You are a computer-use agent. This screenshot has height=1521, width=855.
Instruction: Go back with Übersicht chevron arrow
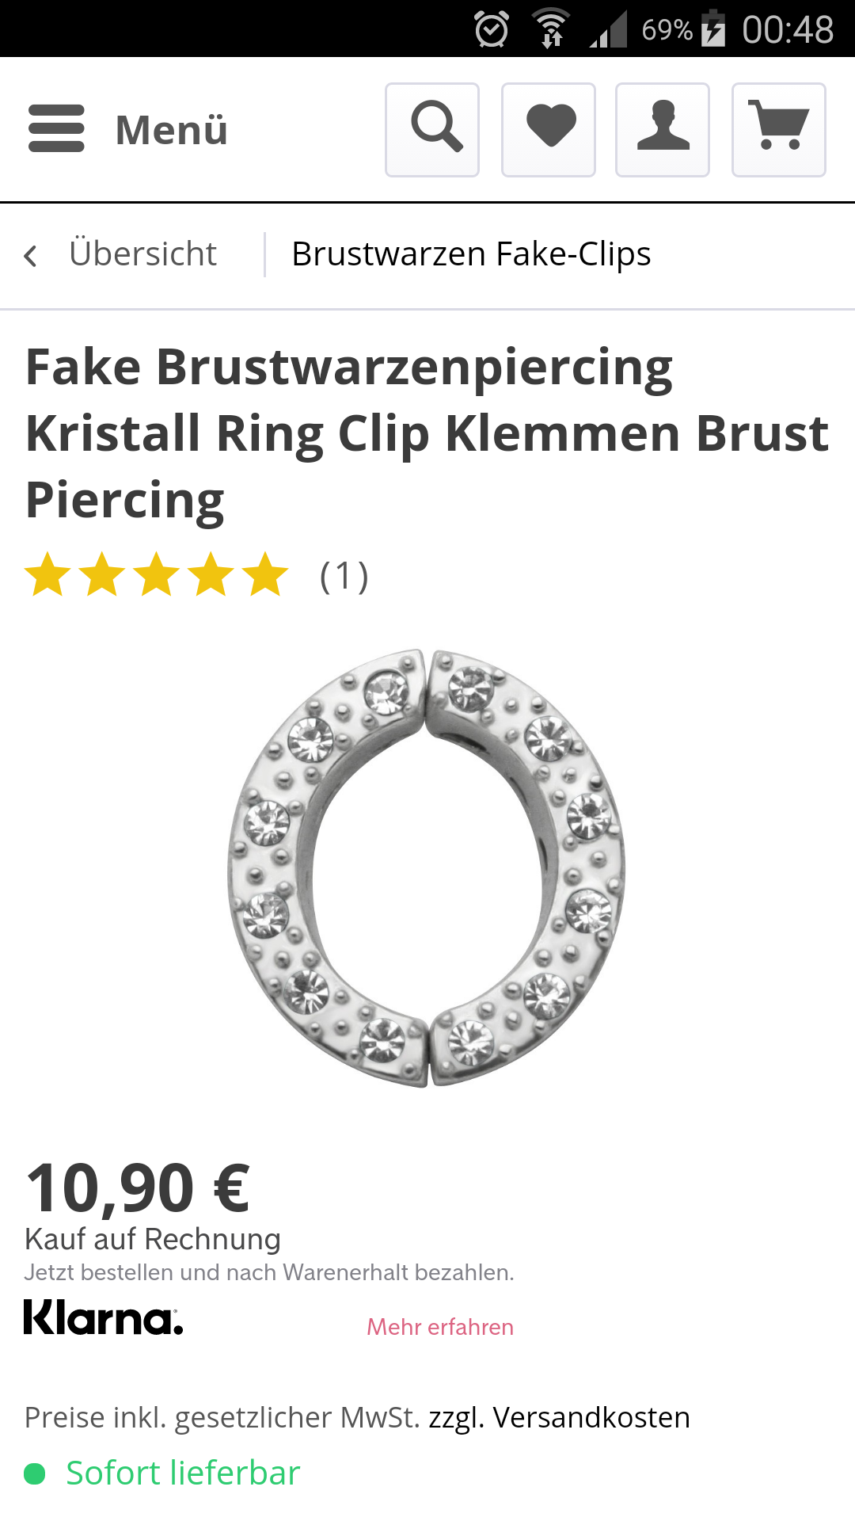31,256
